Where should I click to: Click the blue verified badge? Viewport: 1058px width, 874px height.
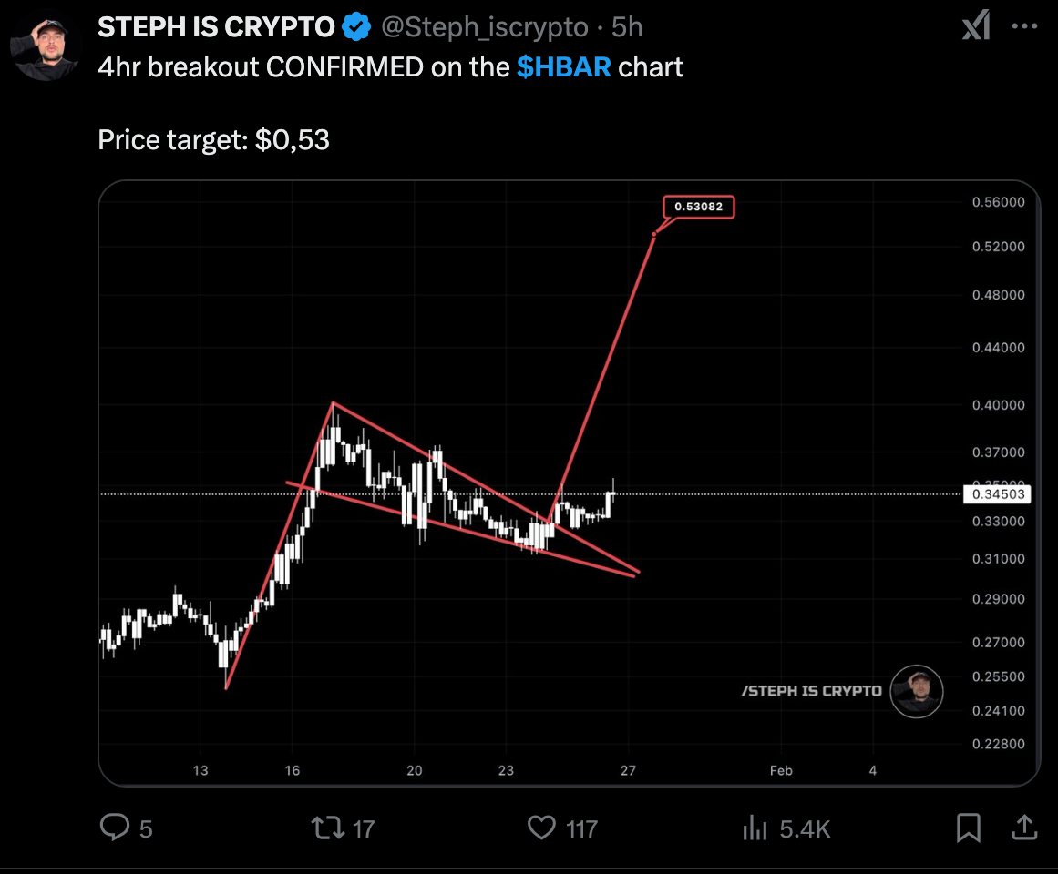tap(356, 27)
